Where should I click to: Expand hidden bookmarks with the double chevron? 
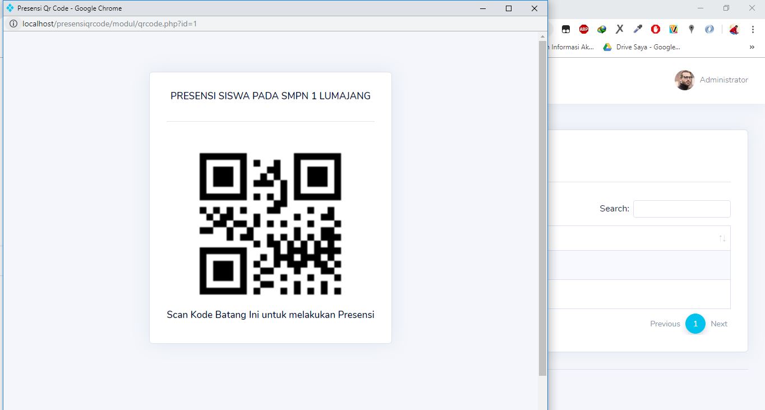tap(752, 47)
